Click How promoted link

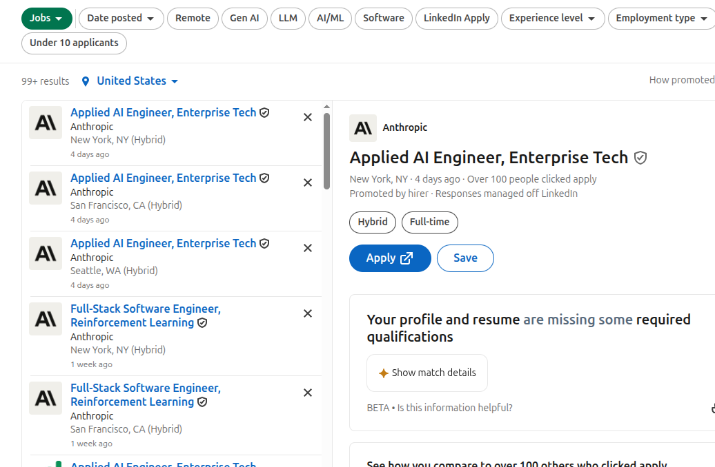coord(682,80)
